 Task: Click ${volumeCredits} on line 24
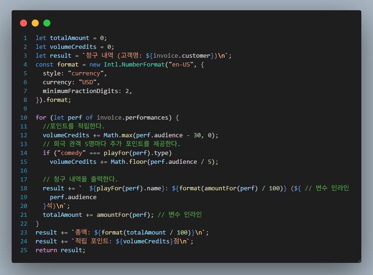tap(144, 241)
